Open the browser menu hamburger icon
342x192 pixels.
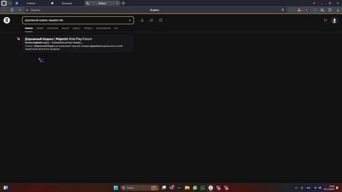point(314,3)
